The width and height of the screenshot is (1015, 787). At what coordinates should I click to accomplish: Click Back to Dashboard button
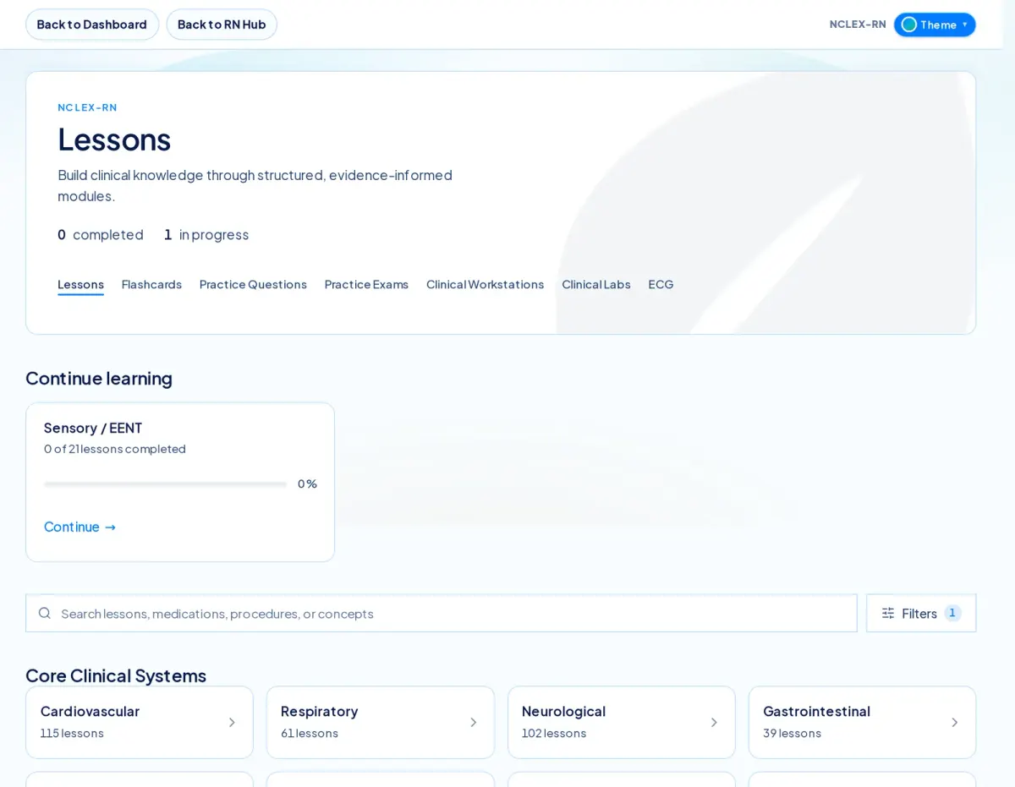pyautogui.click(x=92, y=25)
